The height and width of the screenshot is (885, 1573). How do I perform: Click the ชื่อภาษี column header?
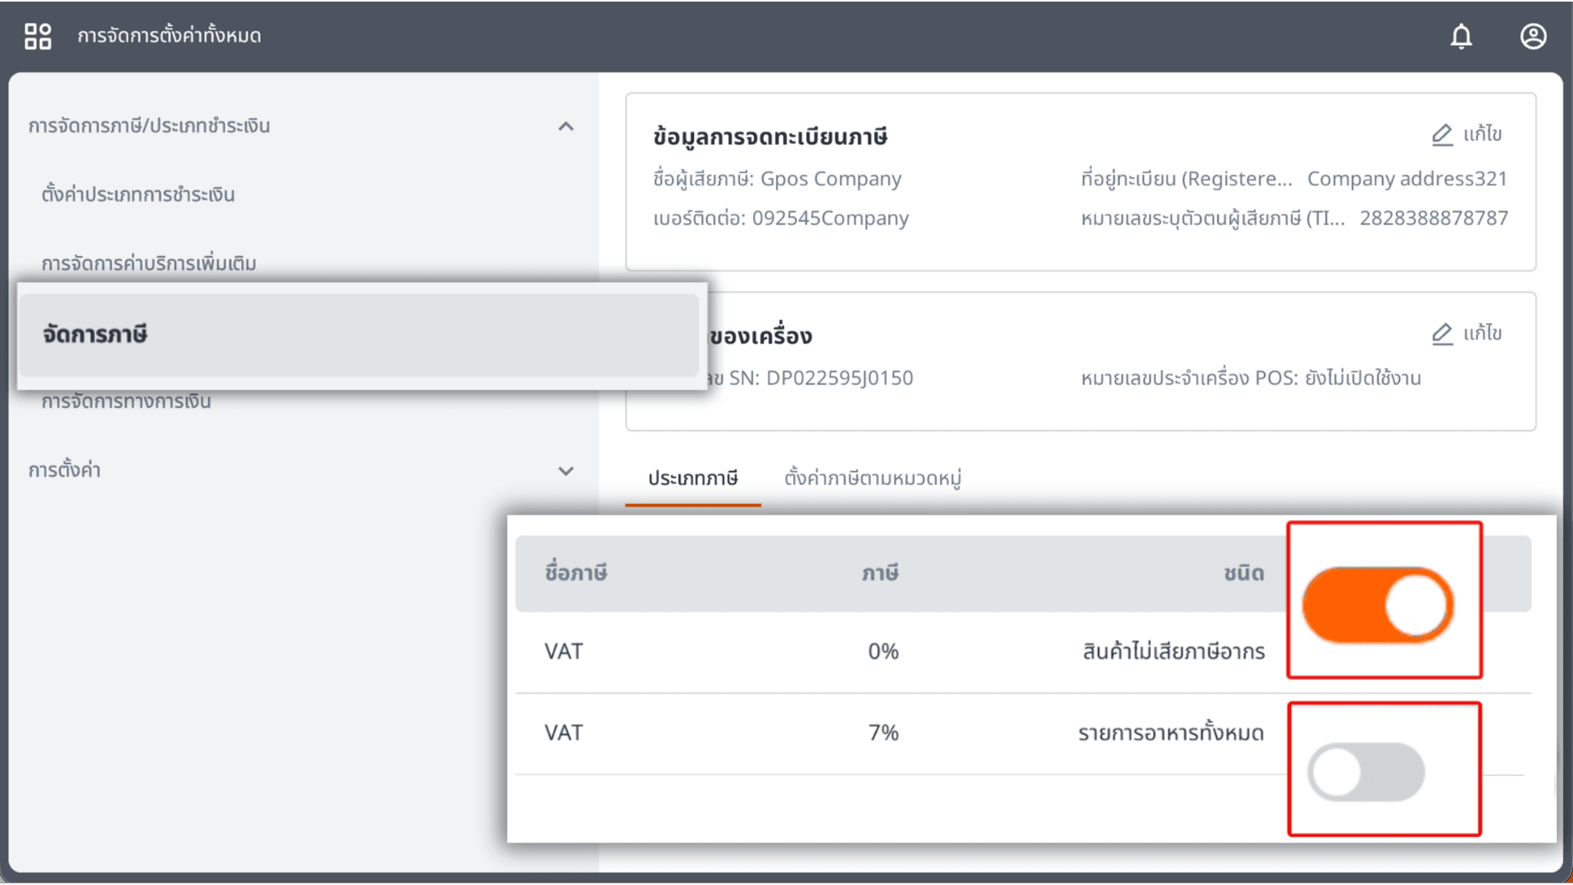[575, 574]
